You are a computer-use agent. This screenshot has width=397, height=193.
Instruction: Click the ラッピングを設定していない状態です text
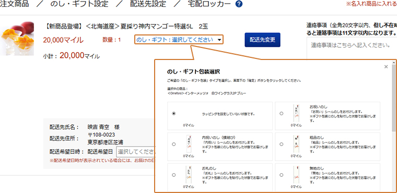228,114
